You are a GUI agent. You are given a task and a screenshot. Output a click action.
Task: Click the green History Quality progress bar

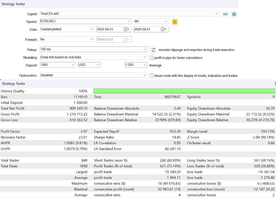coord(184,91)
